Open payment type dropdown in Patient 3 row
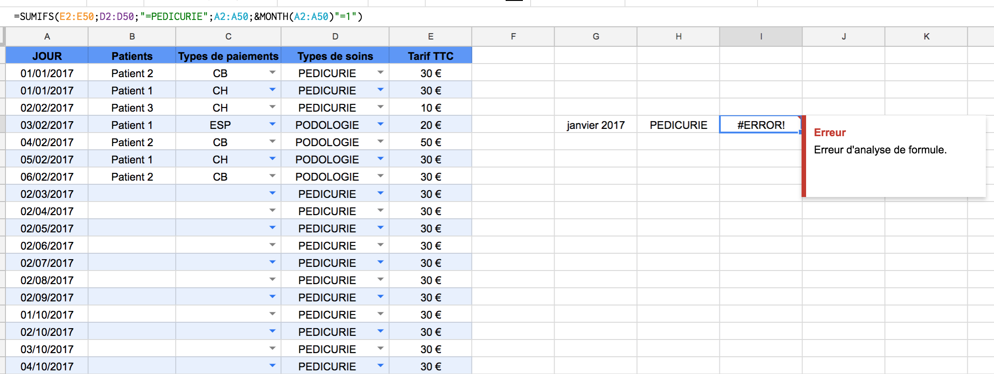 [272, 107]
